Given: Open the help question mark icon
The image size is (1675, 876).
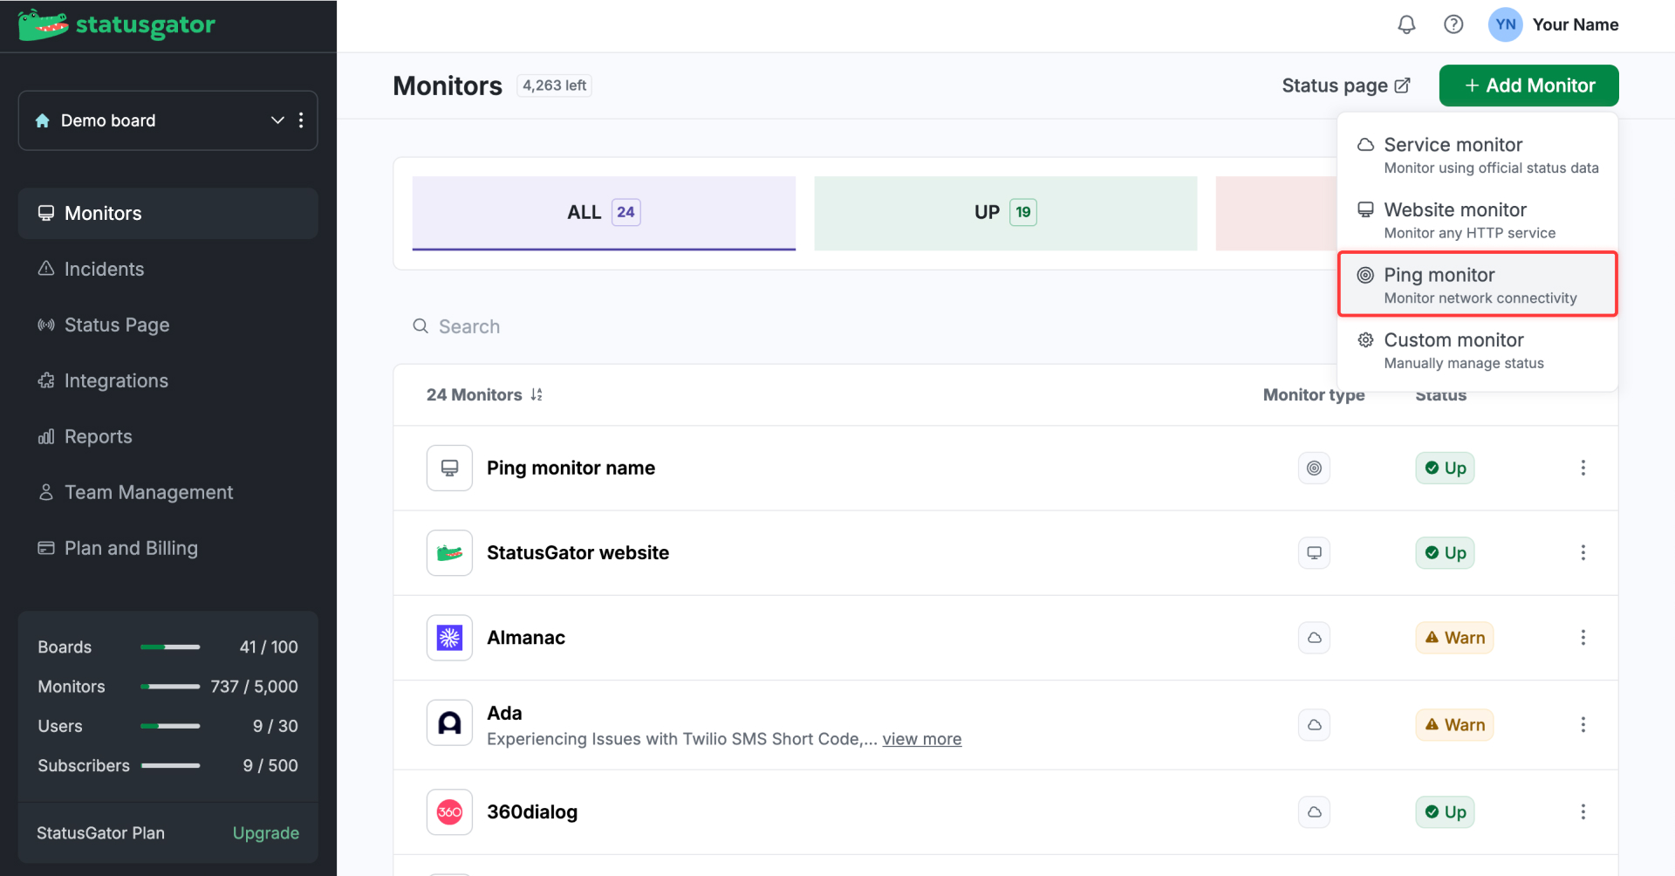Looking at the screenshot, I should [1453, 24].
